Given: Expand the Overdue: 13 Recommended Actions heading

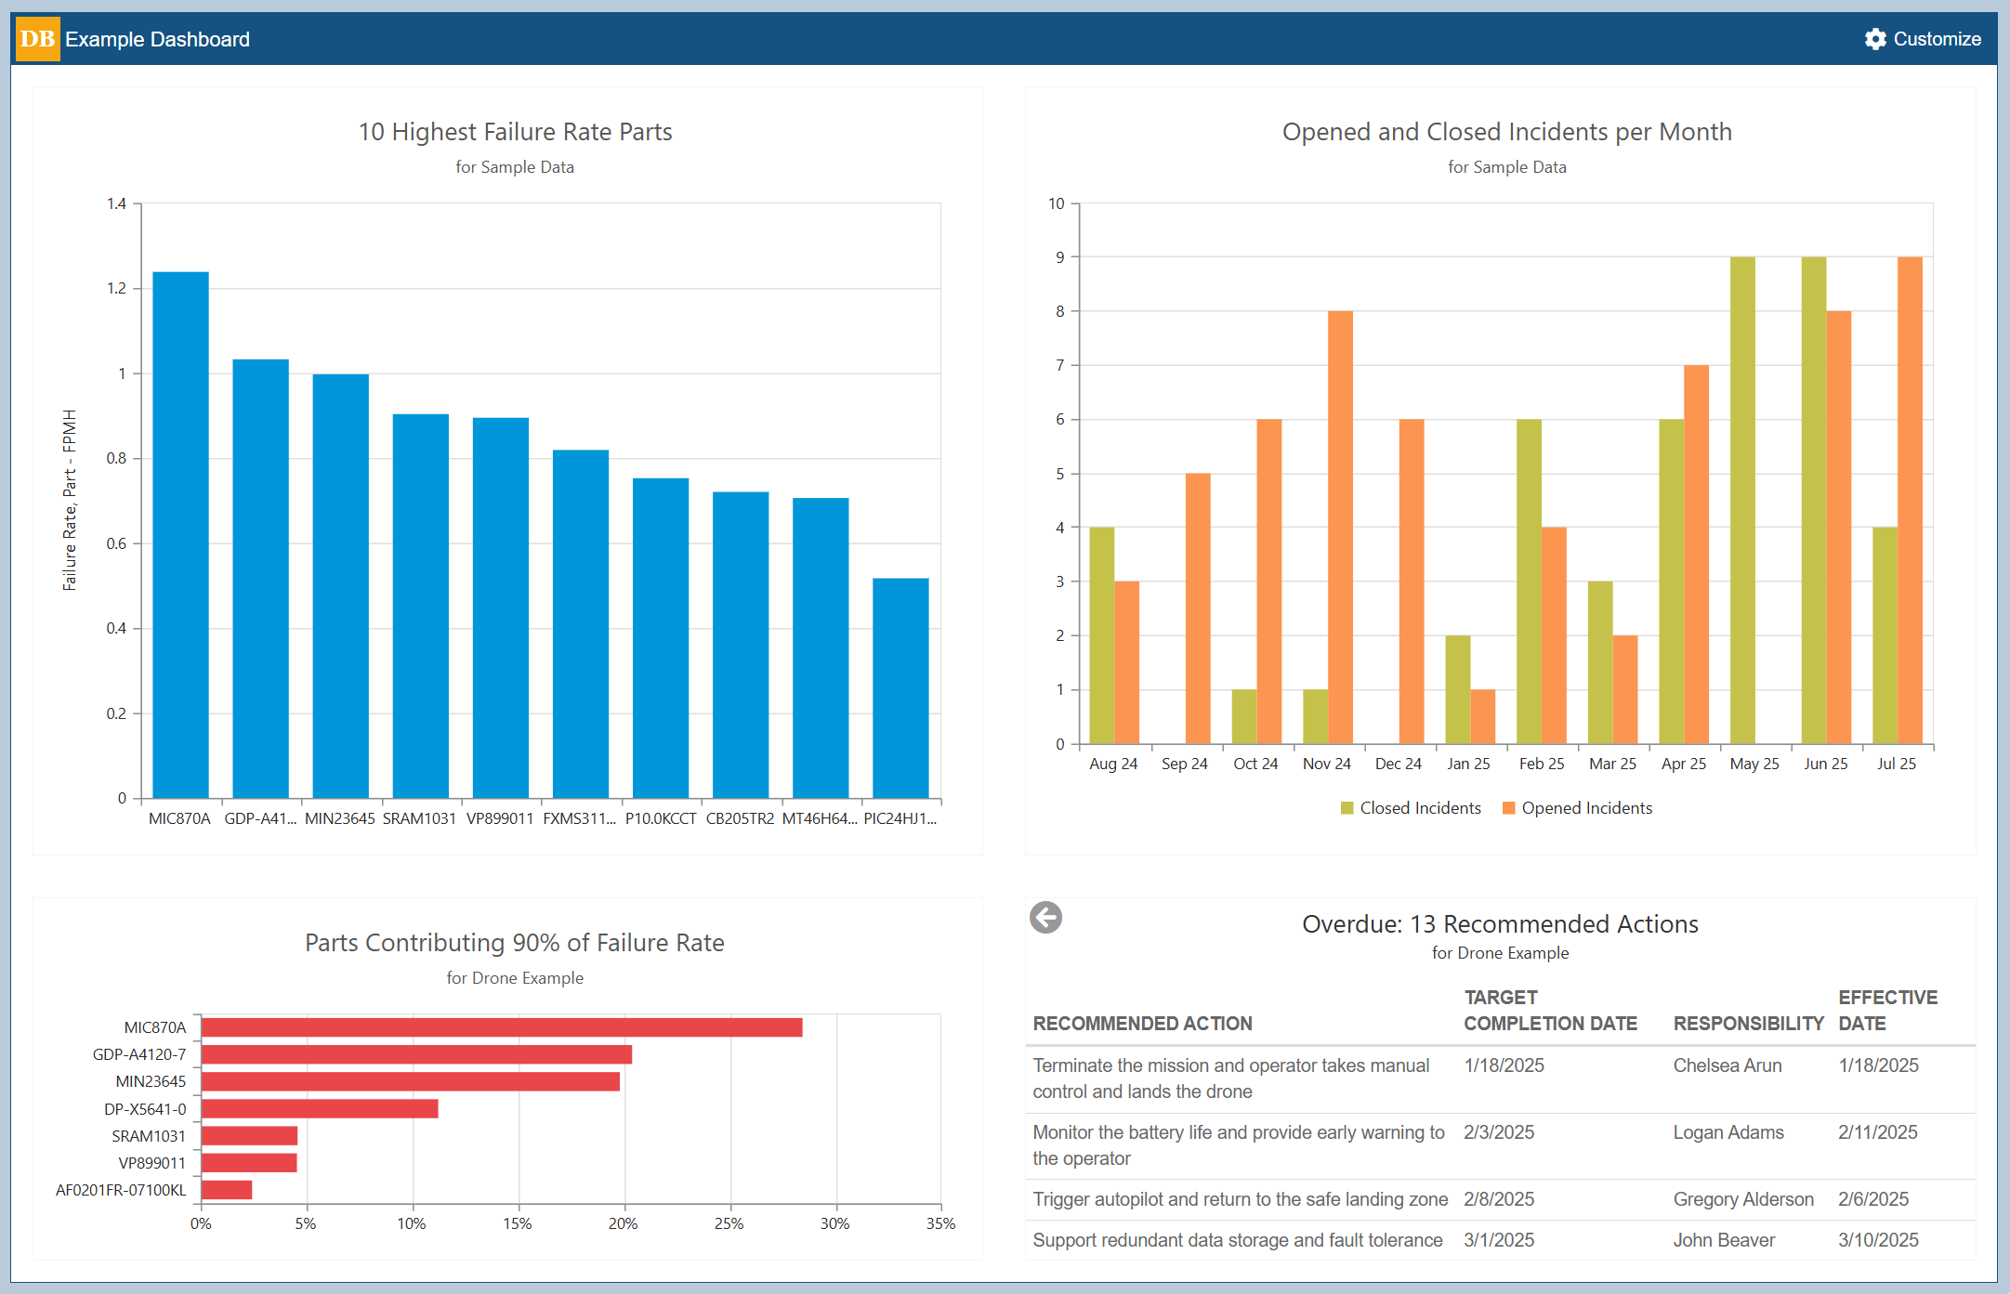Looking at the screenshot, I should pos(1501,923).
